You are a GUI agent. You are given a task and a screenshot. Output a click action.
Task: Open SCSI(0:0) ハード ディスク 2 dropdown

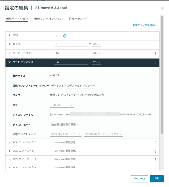[x=103, y=134]
